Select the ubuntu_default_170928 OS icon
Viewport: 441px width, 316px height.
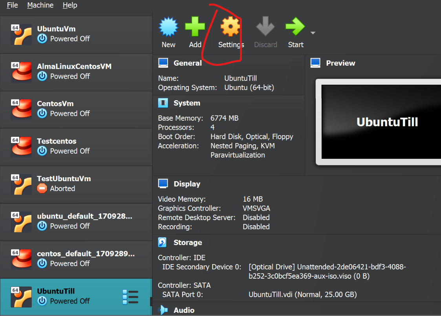pos(21,222)
